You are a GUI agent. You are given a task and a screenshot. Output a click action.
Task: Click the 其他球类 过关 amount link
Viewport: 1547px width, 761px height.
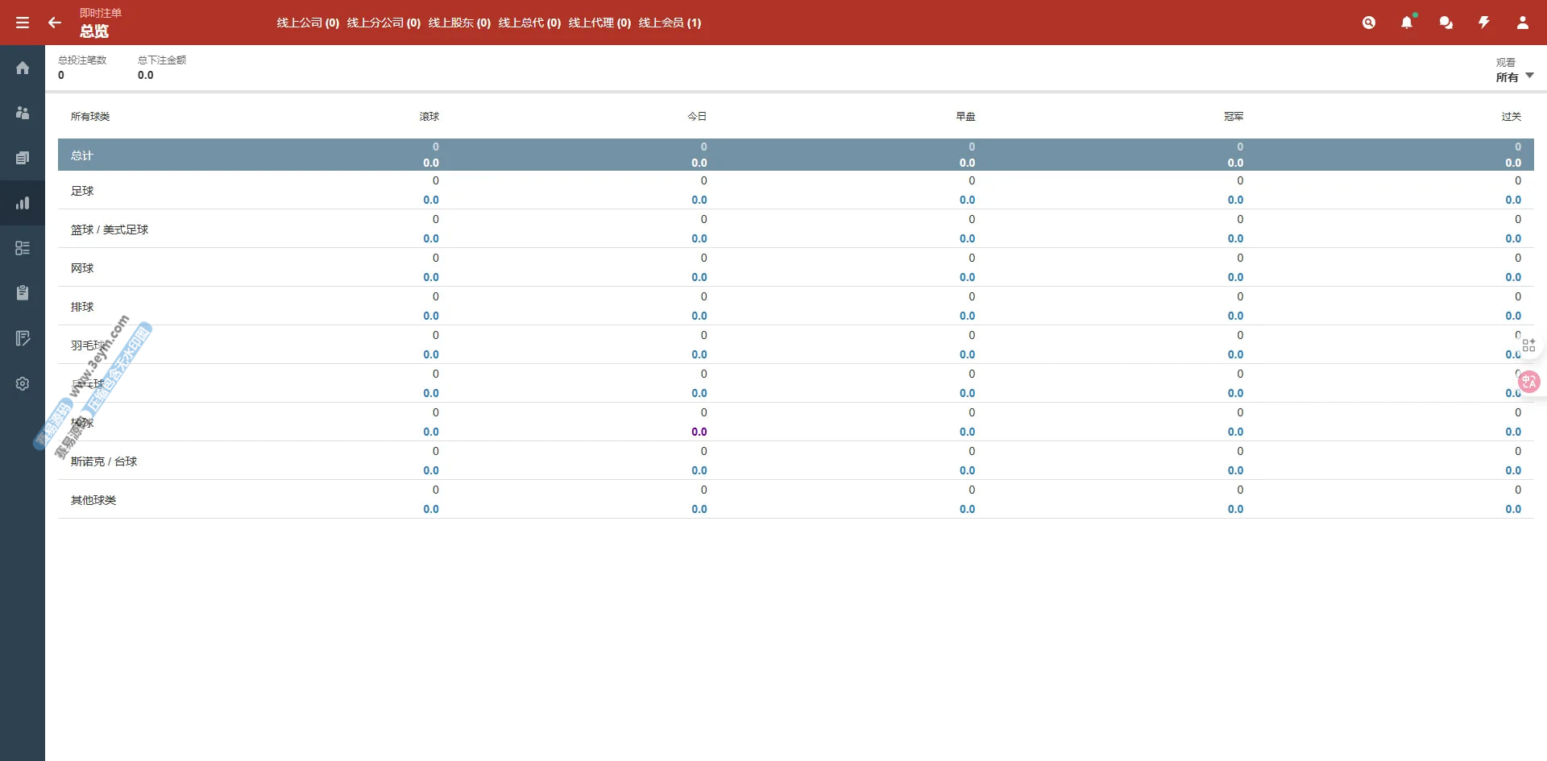1512,509
